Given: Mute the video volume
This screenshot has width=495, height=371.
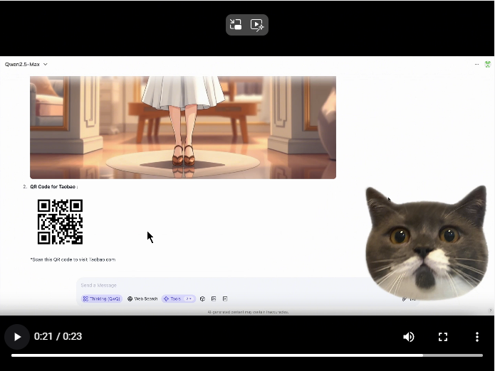Looking at the screenshot, I should point(409,337).
